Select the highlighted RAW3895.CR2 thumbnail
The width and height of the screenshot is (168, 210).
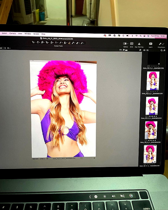150,154
